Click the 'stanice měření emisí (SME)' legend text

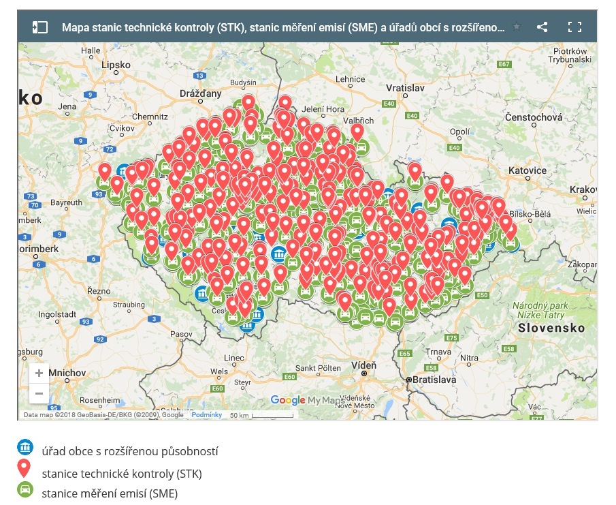pos(110,493)
